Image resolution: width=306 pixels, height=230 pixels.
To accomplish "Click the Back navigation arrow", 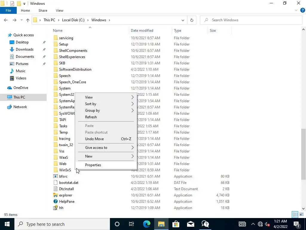I will point(6,20).
